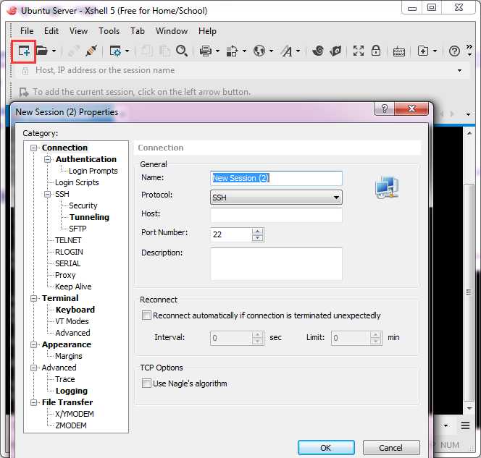Open the Help menu
Viewport: 481px width, 458px height.
click(207, 31)
